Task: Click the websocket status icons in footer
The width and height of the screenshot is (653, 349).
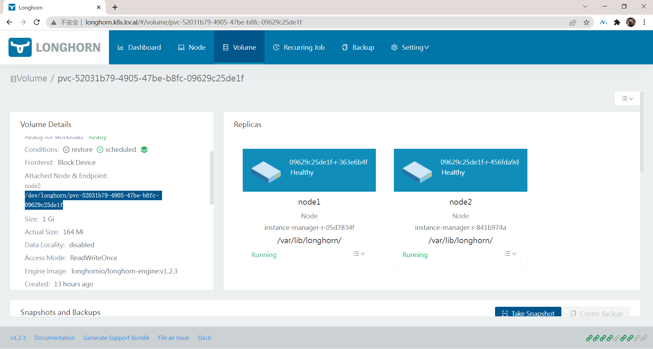Action: [616, 338]
